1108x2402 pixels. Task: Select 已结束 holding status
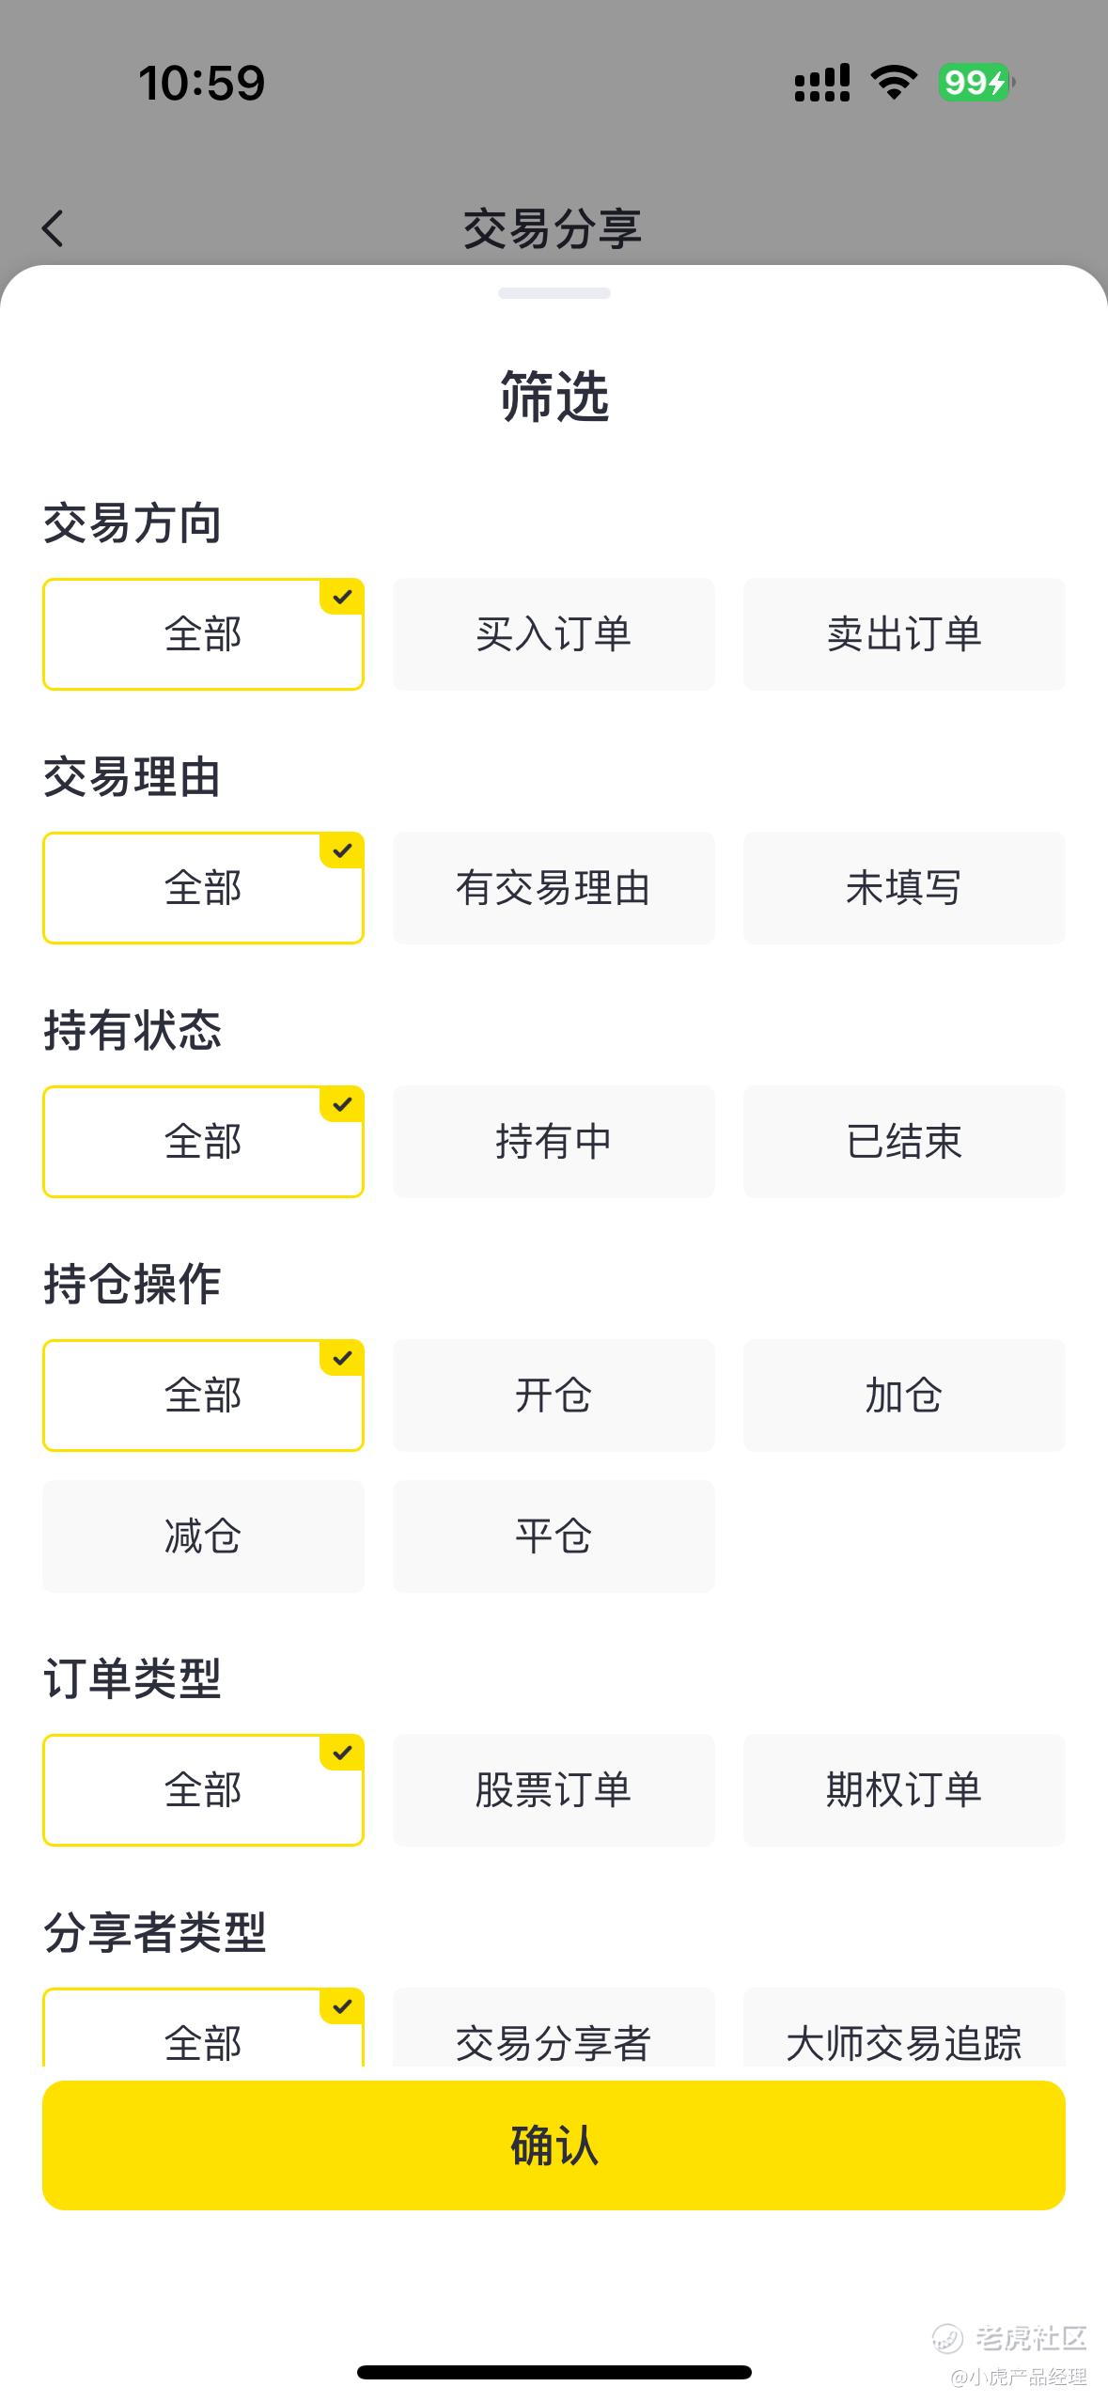pyautogui.click(x=904, y=1142)
